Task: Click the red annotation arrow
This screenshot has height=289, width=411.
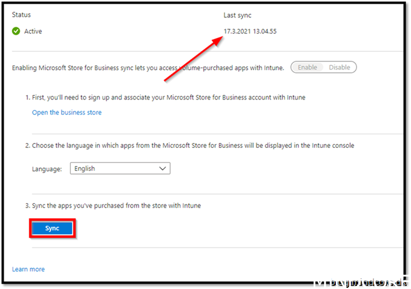Action: (193, 60)
